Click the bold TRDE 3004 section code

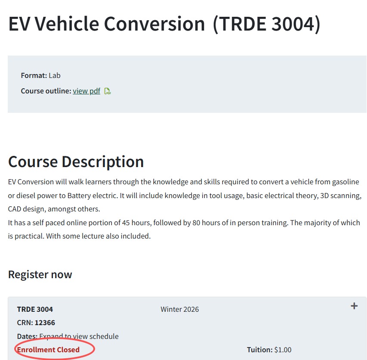click(x=35, y=309)
